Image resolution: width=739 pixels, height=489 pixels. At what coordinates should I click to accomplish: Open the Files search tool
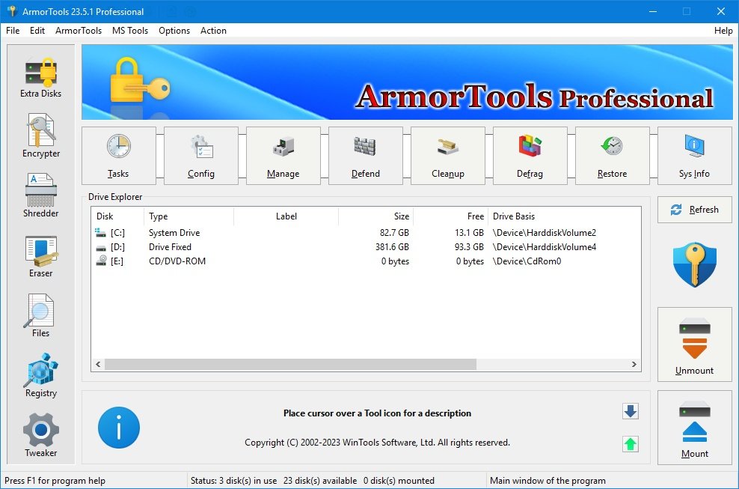pos(40,316)
